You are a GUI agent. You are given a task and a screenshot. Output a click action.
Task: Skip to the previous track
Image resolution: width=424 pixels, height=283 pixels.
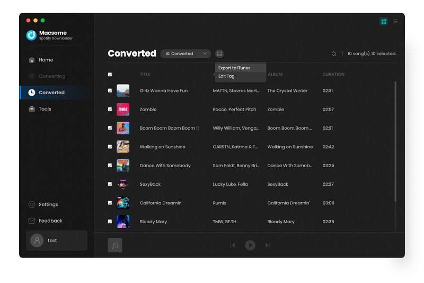click(x=233, y=245)
